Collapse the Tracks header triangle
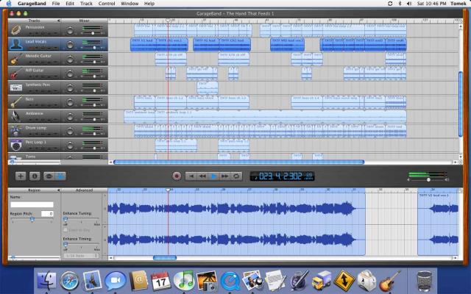The width and height of the screenshot is (471, 294). coord(59,21)
